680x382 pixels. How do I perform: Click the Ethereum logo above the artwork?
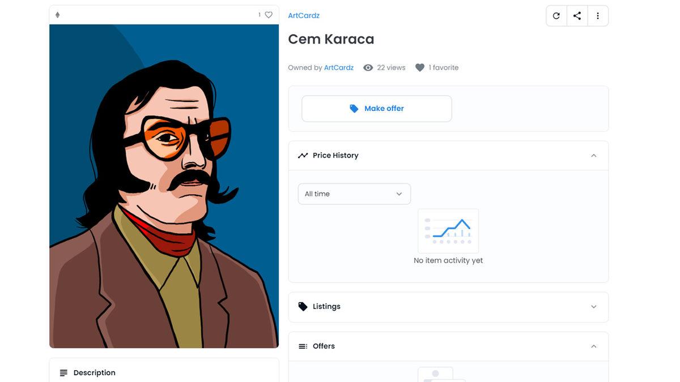(x=57, y=15)
